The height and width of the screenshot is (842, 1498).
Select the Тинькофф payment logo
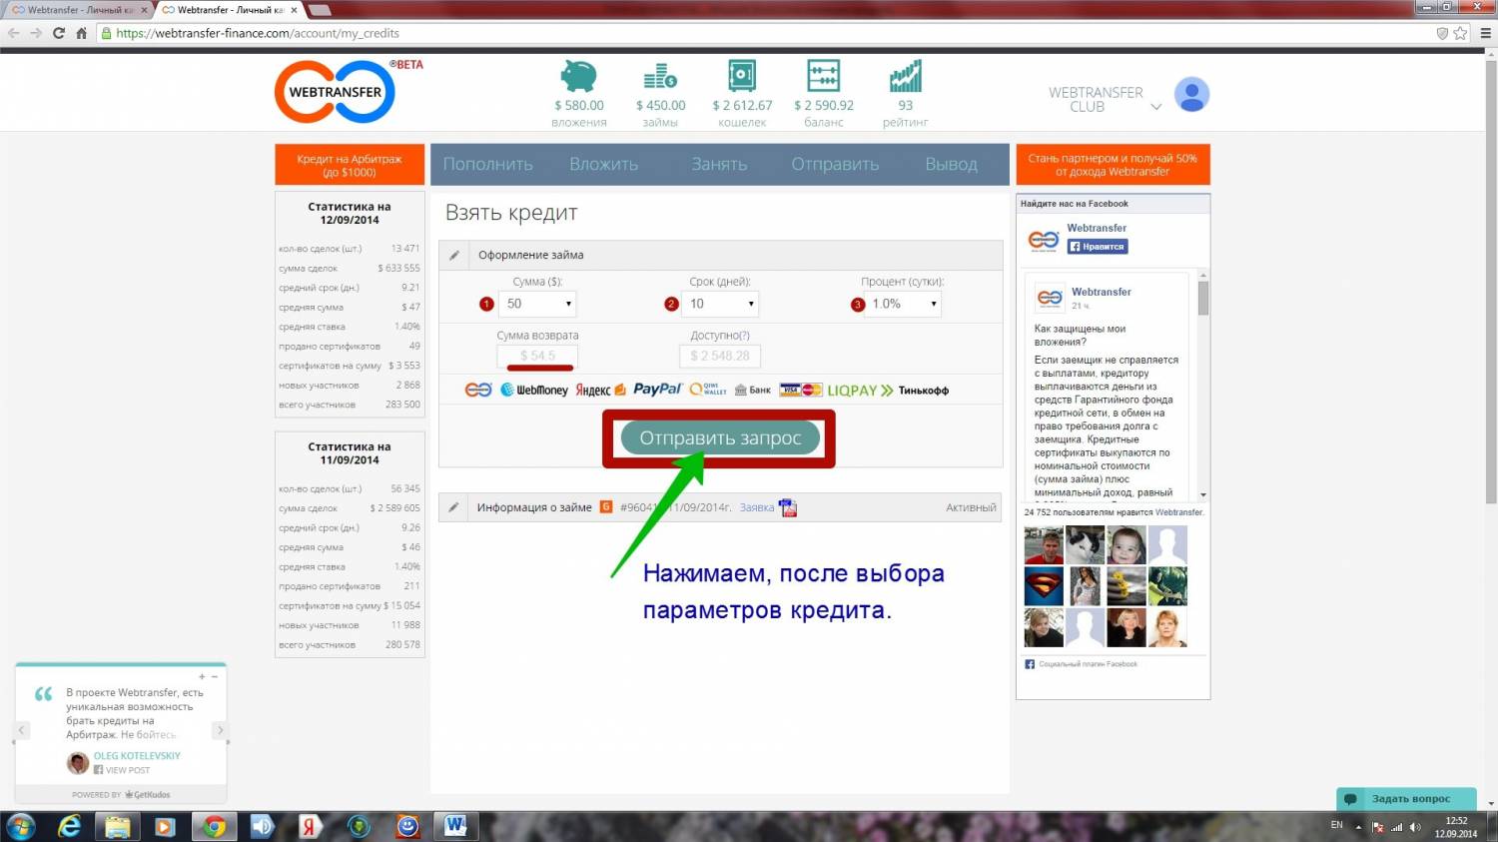point(924,391)
